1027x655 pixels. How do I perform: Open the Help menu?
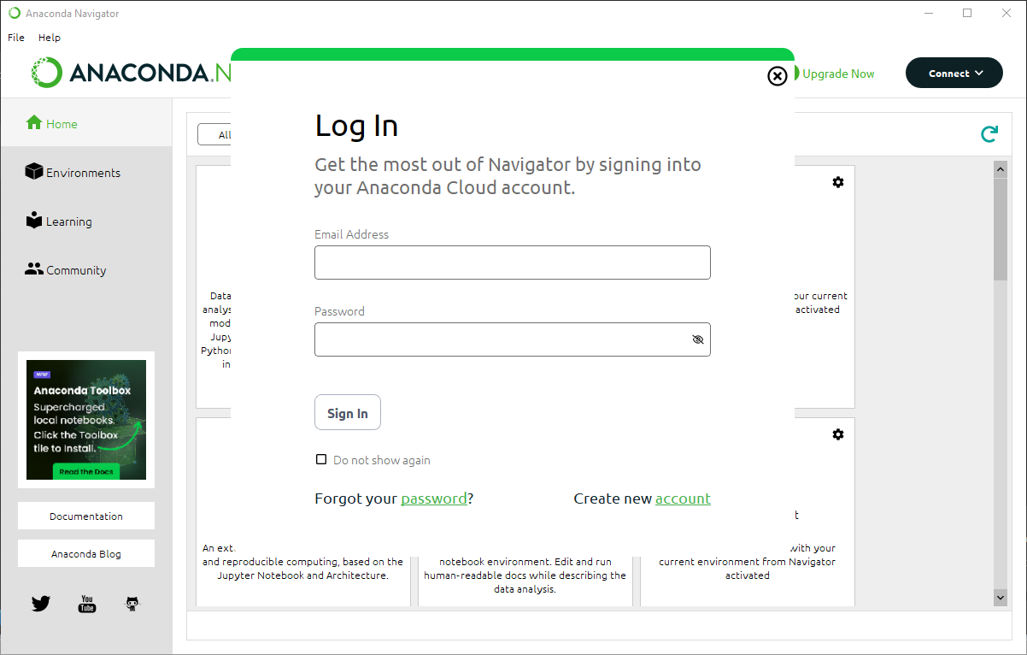pyautogui.click(x=50, y=38)
